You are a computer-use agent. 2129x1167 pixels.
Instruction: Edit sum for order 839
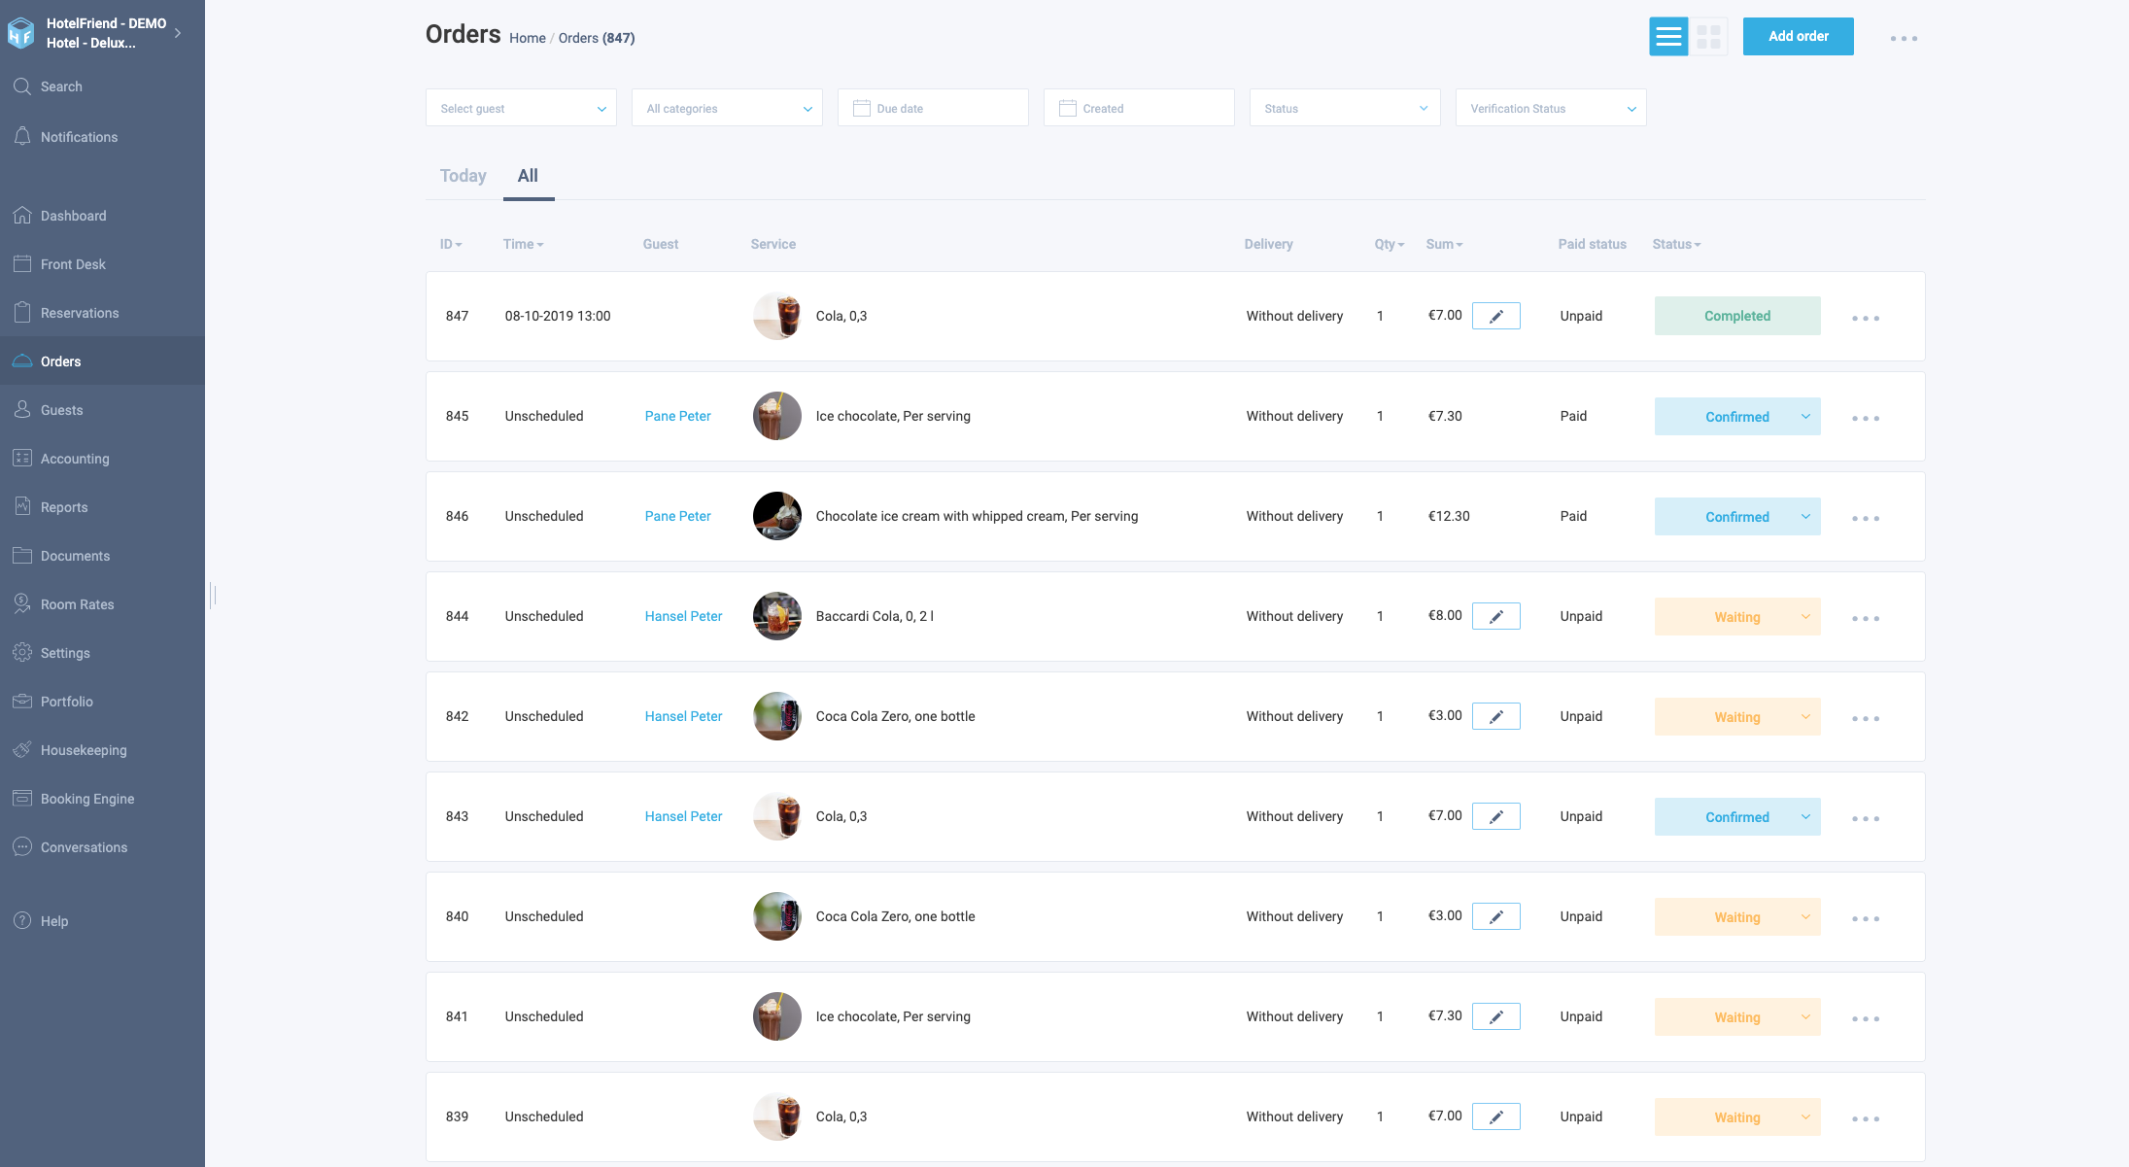[x=1496, y=1116]
